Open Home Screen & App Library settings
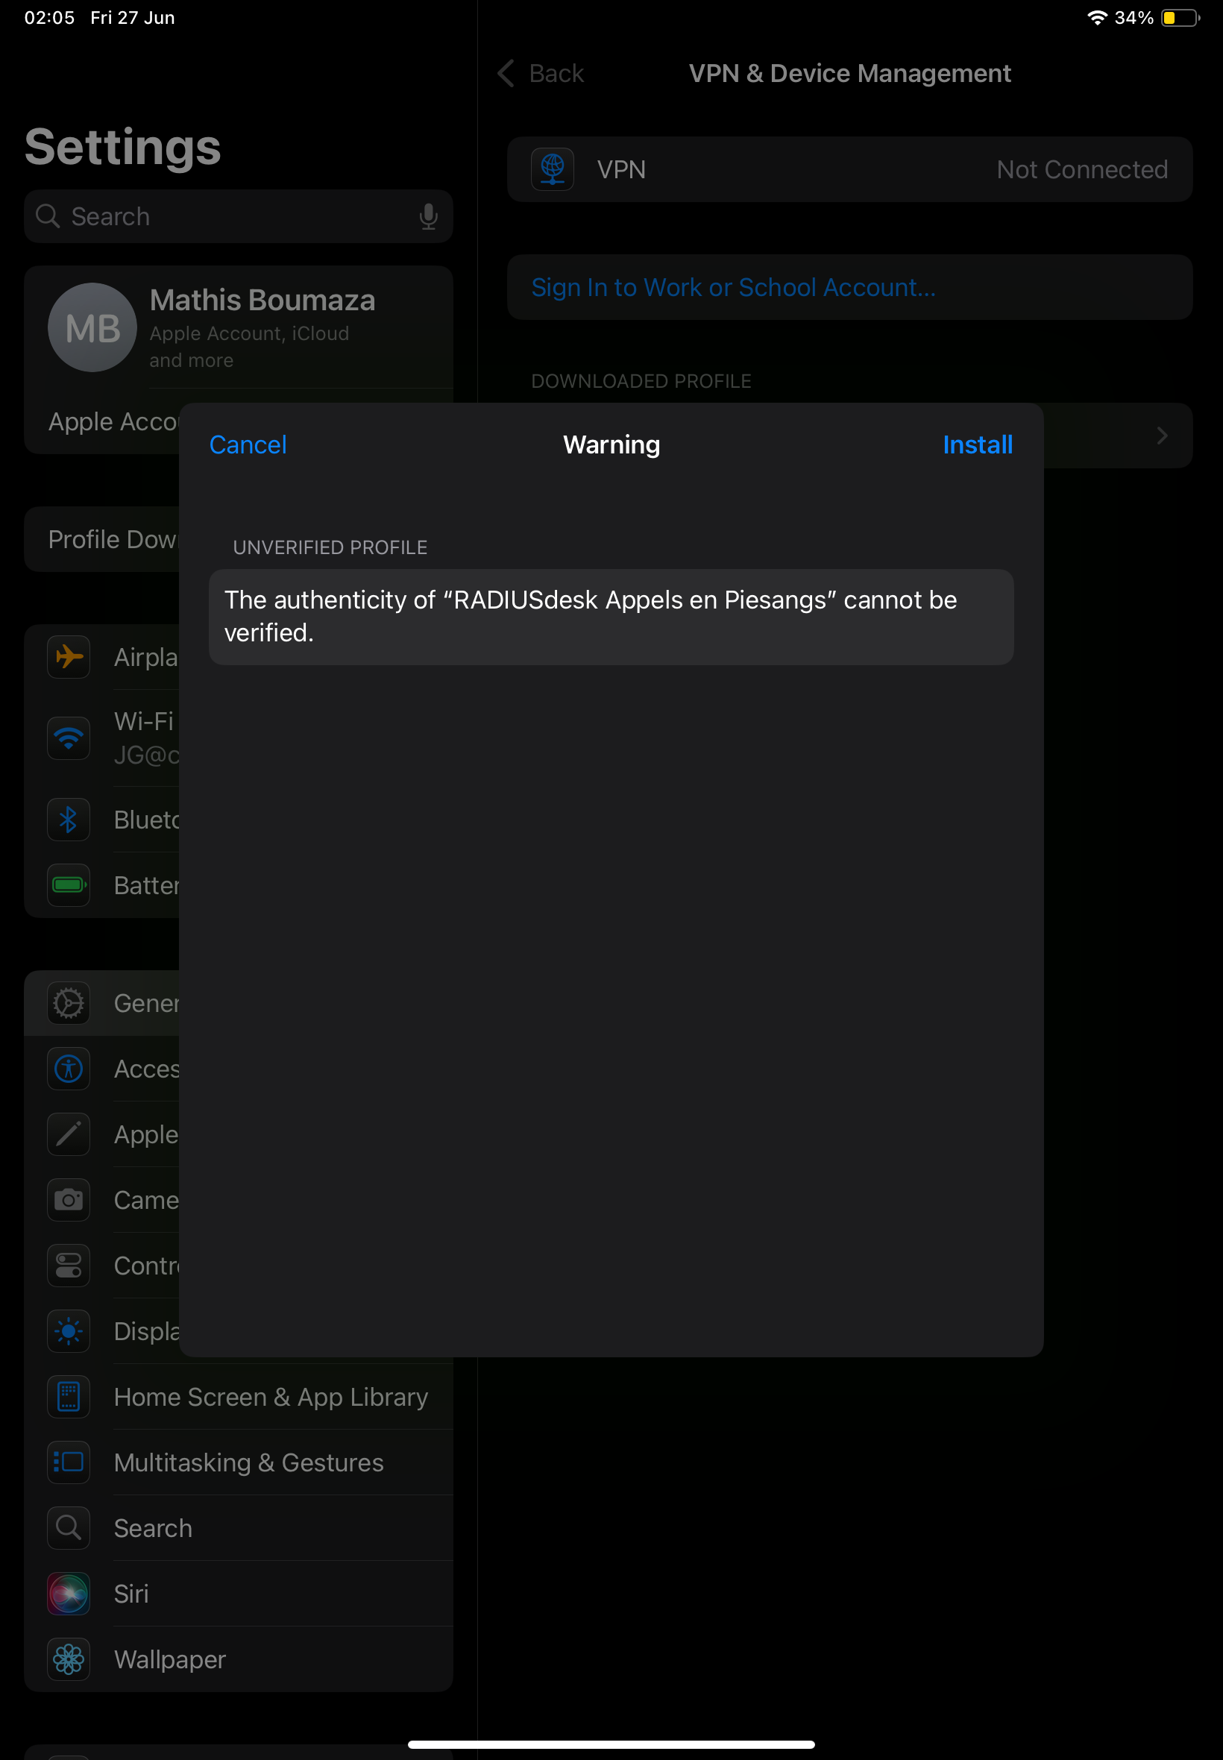Image resolution: width=1223 pixels, height=1760 pixels. coord(270,1397)
